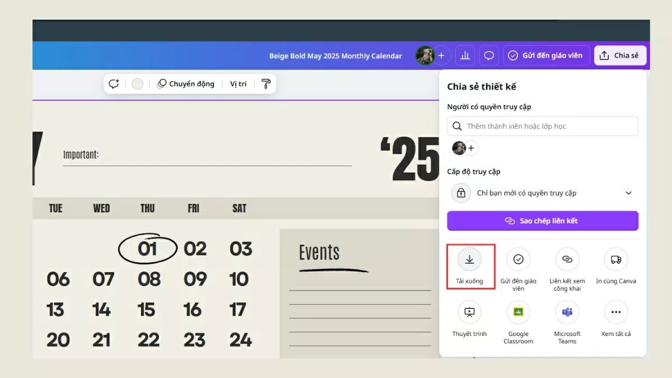Open Xem tất cả more options

coord(615,312)
